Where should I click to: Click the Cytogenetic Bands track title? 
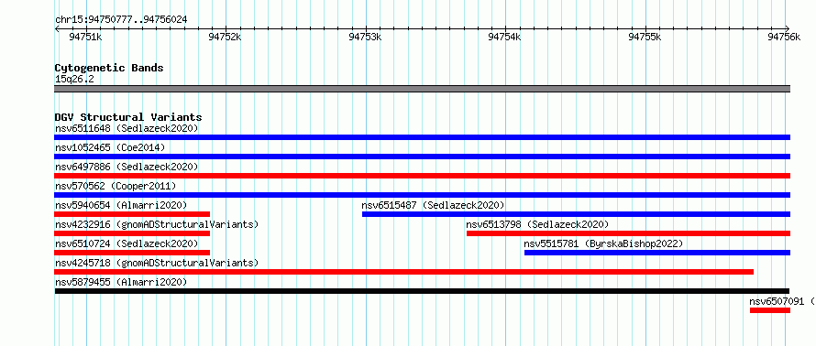pyautogui.click(x=109, y=68)
